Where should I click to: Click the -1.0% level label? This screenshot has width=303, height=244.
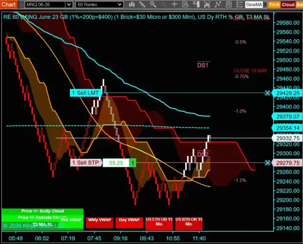tap(240, 111)
